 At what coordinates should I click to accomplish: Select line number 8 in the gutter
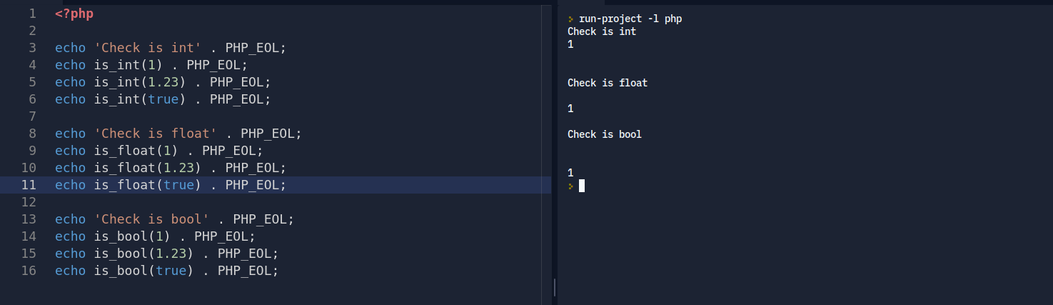click(x=32, y=134)
